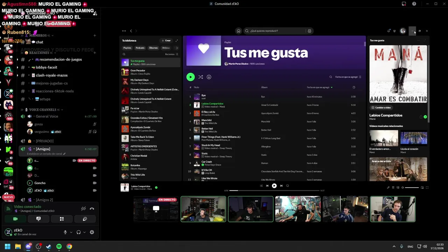Open Spotify browse icon in search bar
Screen dimensions: 448x252
point(309,31)
